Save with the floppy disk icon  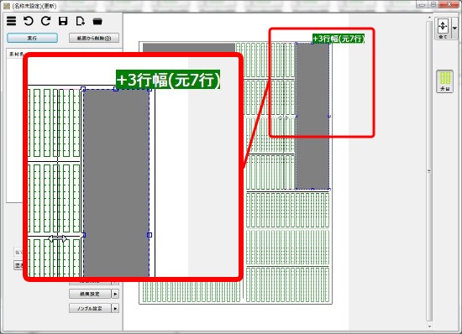tap(63, 21)
